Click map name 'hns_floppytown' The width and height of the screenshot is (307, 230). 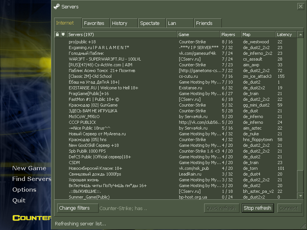[257, 140]
